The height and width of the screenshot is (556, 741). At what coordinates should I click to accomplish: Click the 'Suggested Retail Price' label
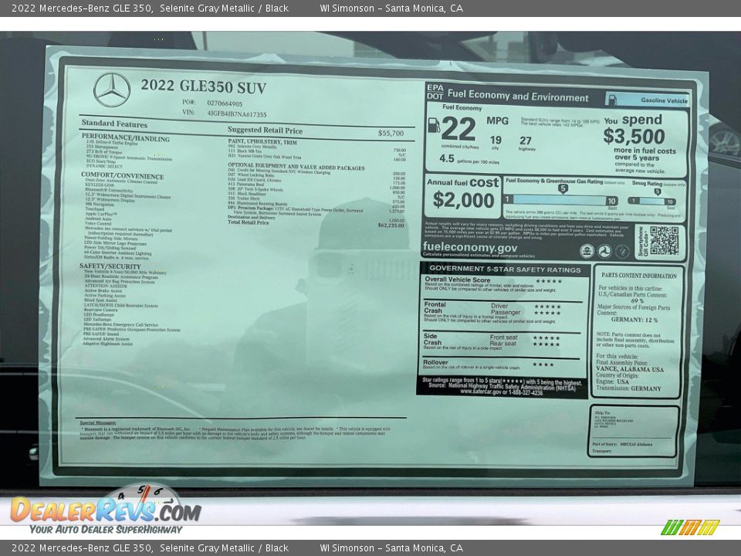265,130
